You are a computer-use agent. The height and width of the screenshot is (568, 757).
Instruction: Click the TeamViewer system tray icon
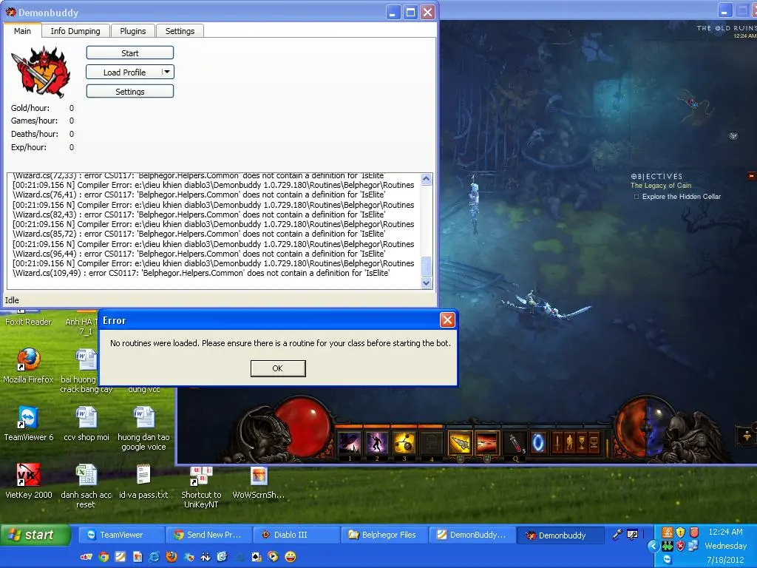point(668,559)
